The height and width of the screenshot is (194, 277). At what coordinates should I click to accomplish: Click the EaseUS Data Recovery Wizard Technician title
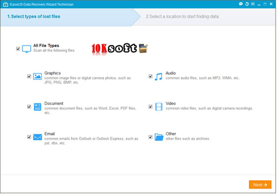pos(42,4)
